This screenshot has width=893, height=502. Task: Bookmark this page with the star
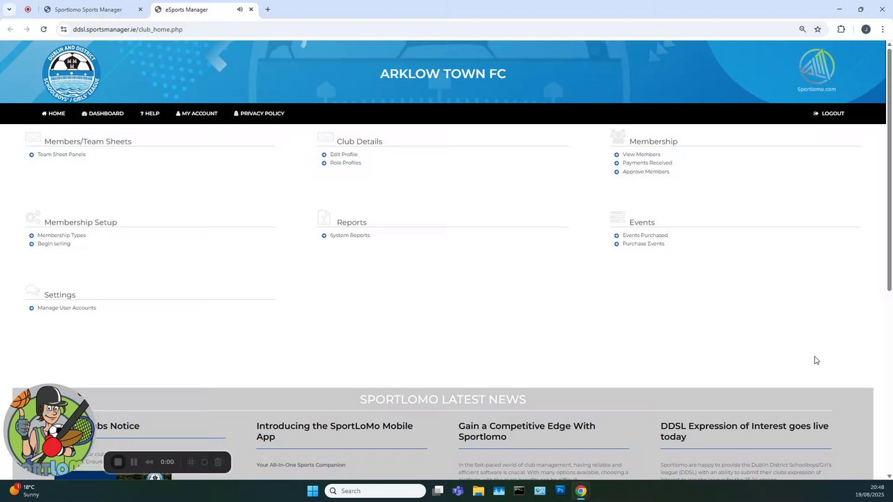818,29
